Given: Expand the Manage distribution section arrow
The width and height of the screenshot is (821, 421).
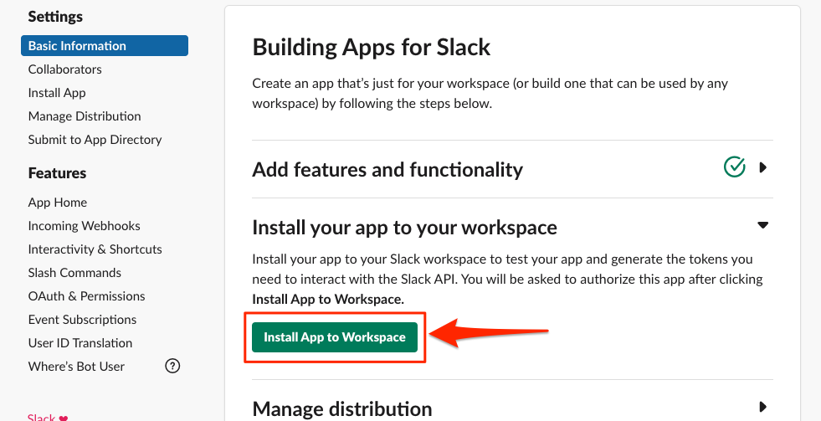Looking at the screenshot, I should point(763,406).
